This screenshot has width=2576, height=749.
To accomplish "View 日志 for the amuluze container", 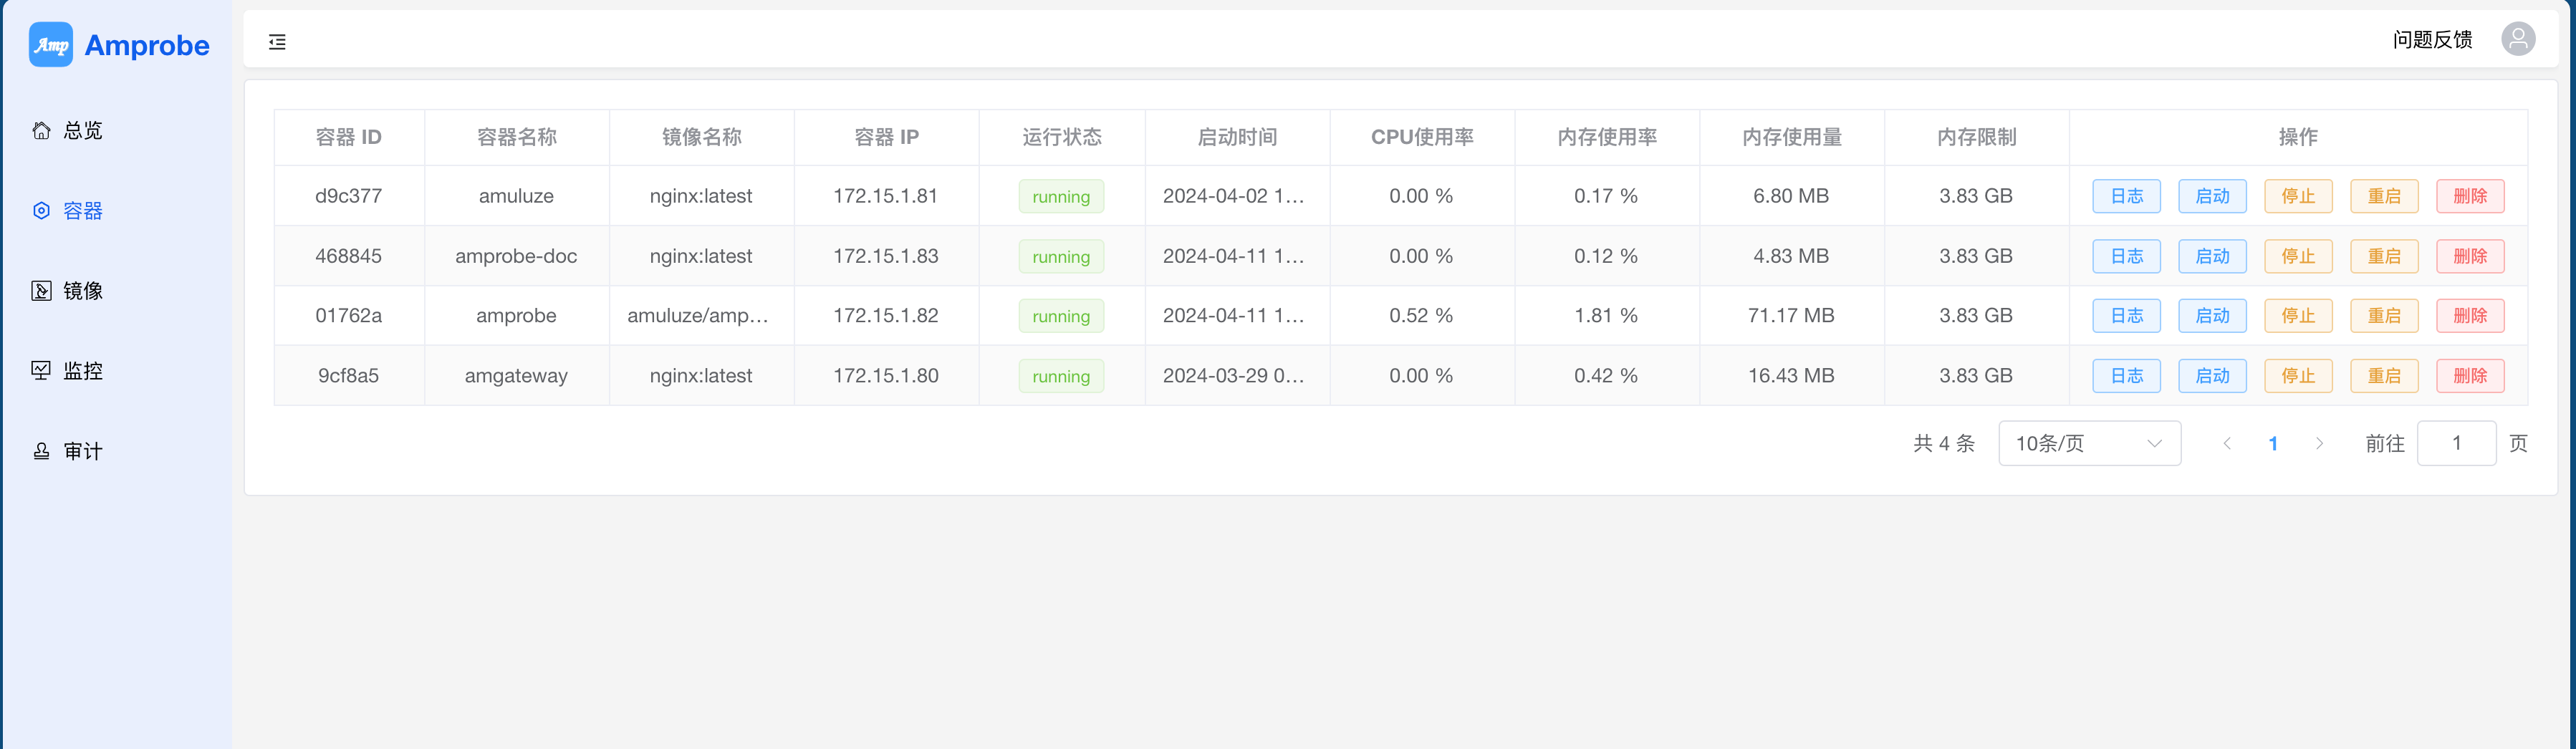I will pos(2126,196).
